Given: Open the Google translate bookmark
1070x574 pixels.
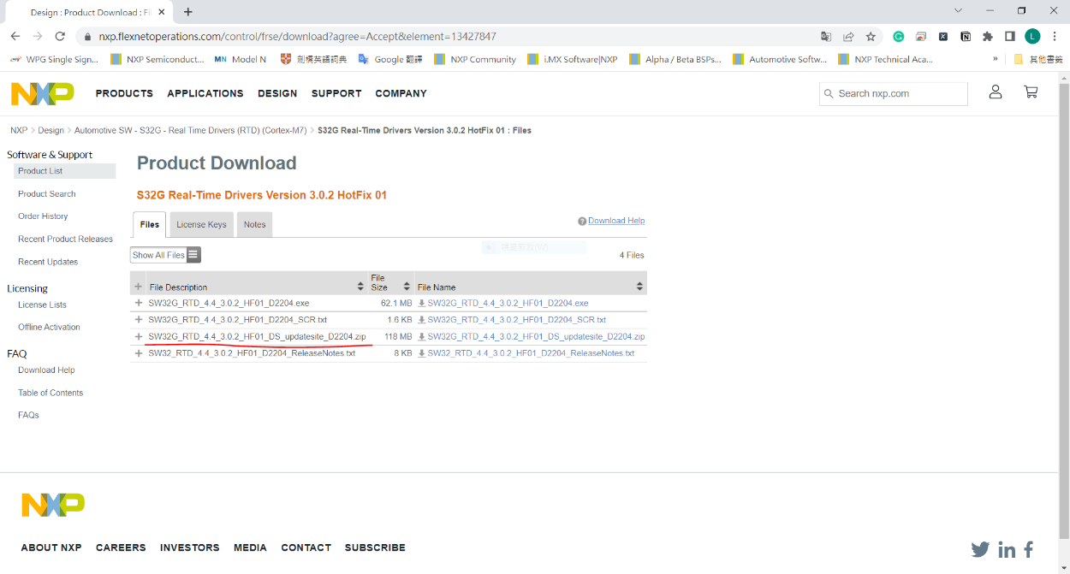Looking at the screenshot, I should (x=390, y=59).
